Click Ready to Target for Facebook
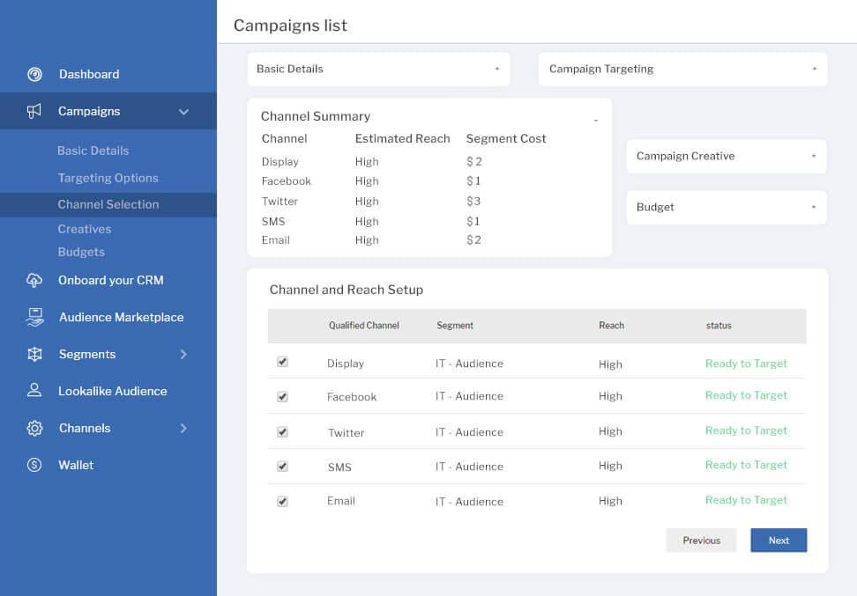Screen dimensions: 857x596 coord(746,395)
